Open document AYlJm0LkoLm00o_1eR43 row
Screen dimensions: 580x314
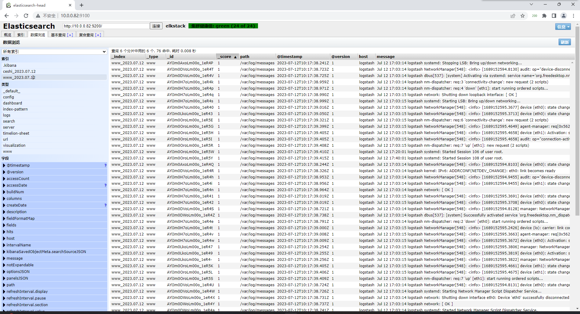[340, 114]
